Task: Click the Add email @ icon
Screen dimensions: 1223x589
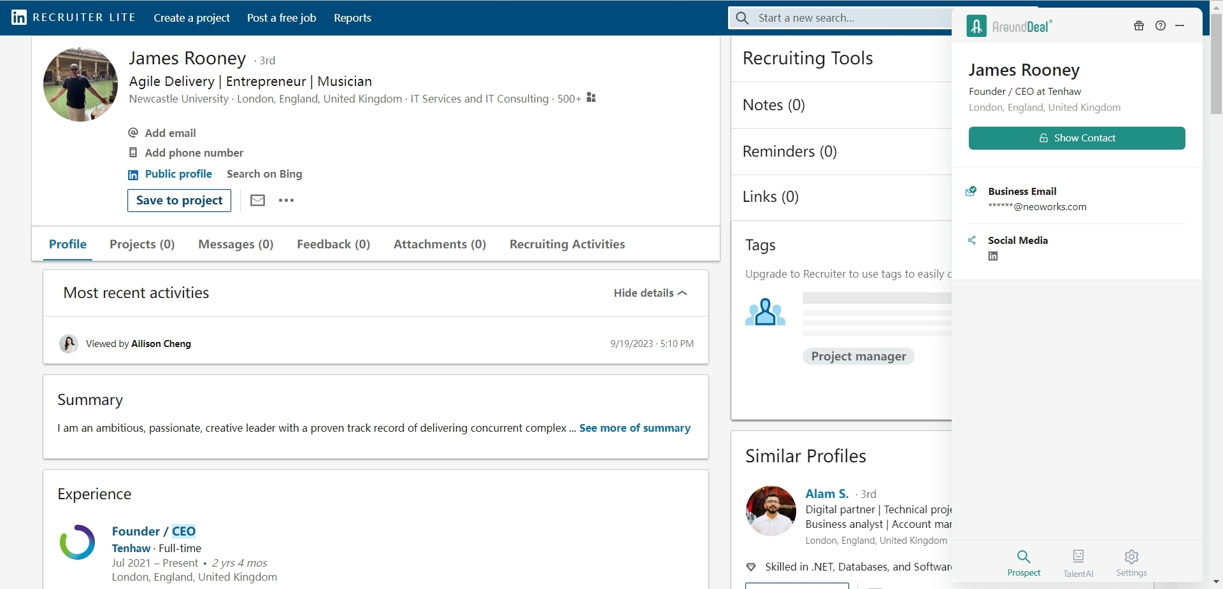Action: pyautogui.click(x=133, y=132)
